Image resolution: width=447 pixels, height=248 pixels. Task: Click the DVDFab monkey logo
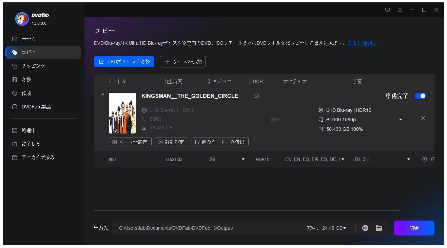point(22,19)
